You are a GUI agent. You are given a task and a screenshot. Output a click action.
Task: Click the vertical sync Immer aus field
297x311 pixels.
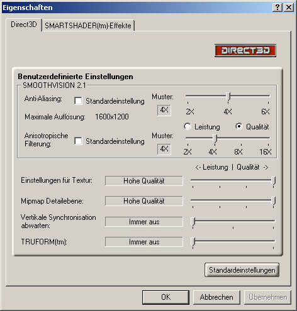pos(144,222)
